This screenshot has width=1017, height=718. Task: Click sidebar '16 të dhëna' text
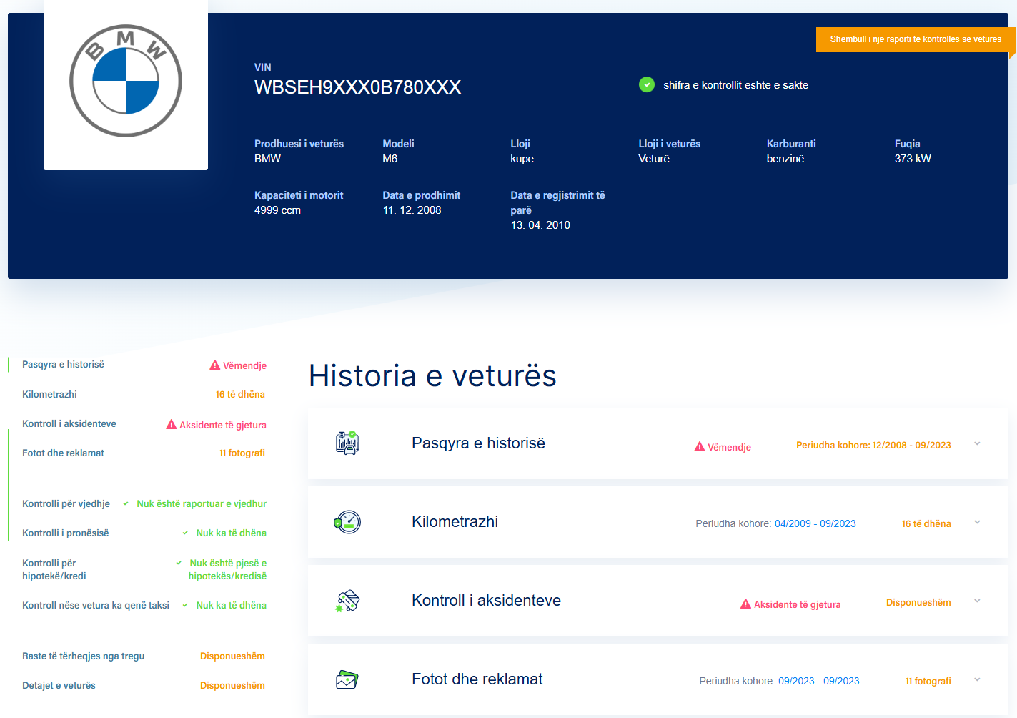click(x=240, y=395)
